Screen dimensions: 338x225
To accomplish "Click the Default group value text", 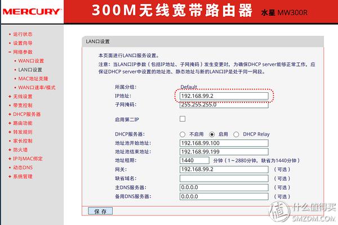I will click(189, 87).
